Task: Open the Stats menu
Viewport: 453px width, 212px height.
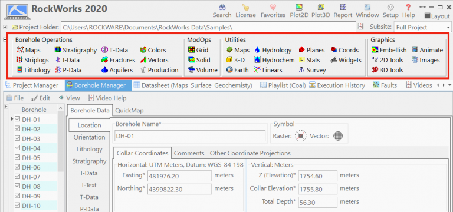Action: click(x=309, y=60)
